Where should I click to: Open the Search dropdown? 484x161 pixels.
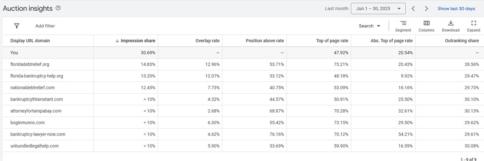pos(369,26)
